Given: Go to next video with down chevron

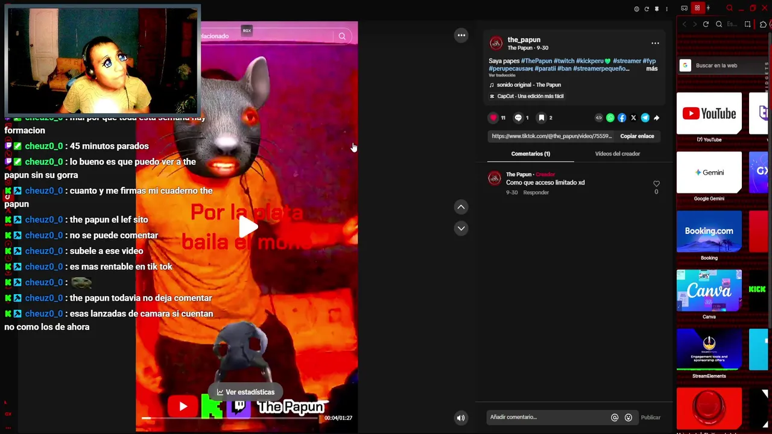Looking at the screenshot, I should pyautogui.click(x=461, y=228).
